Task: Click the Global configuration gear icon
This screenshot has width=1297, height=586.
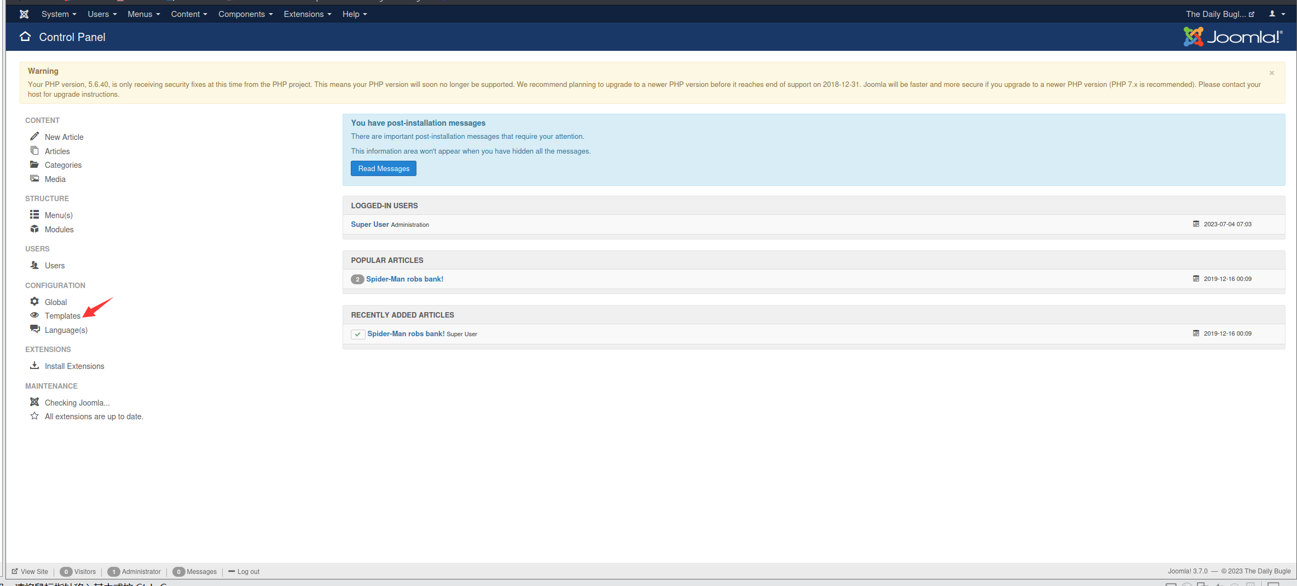Action: [x=34, y=301]
